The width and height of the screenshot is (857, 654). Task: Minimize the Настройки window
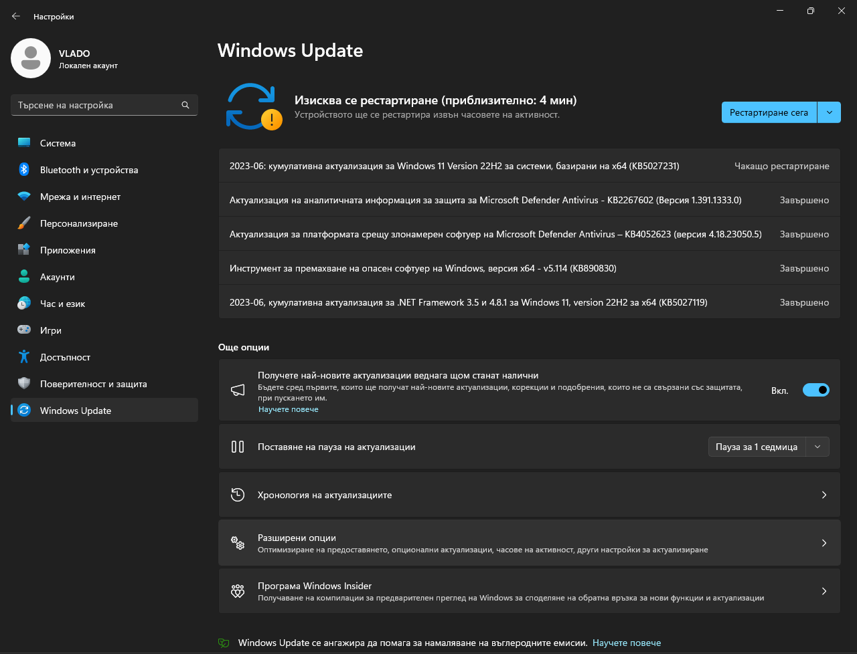pos(780,11)
